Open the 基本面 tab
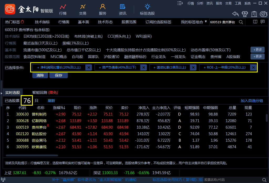Screen dimensions: 269x183 pos(83,22)
